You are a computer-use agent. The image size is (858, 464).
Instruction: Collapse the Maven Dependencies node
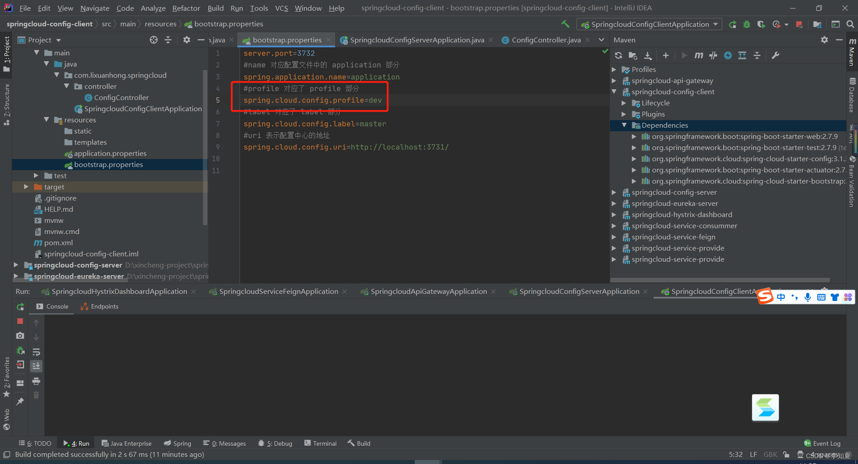tap(624, 125)
